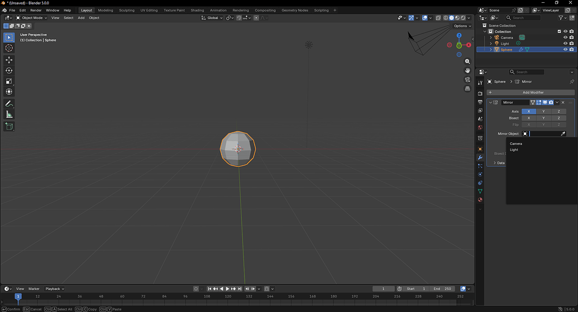Remove the Mirror modifier with X button

point(563,102)
